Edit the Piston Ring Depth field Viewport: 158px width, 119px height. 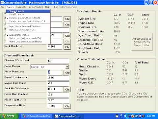click(x=58, y=95)
